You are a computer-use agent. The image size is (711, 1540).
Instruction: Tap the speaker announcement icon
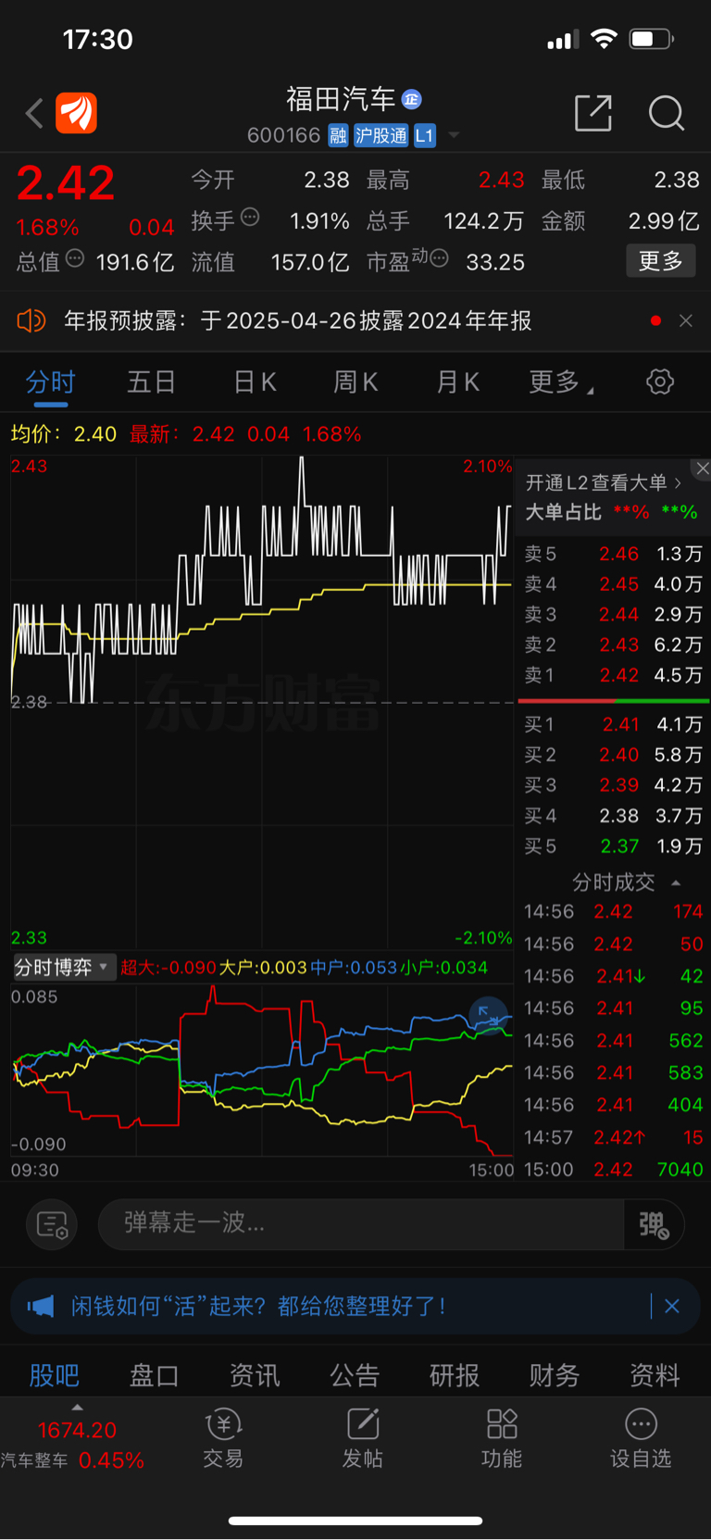(x=31, y=320)
